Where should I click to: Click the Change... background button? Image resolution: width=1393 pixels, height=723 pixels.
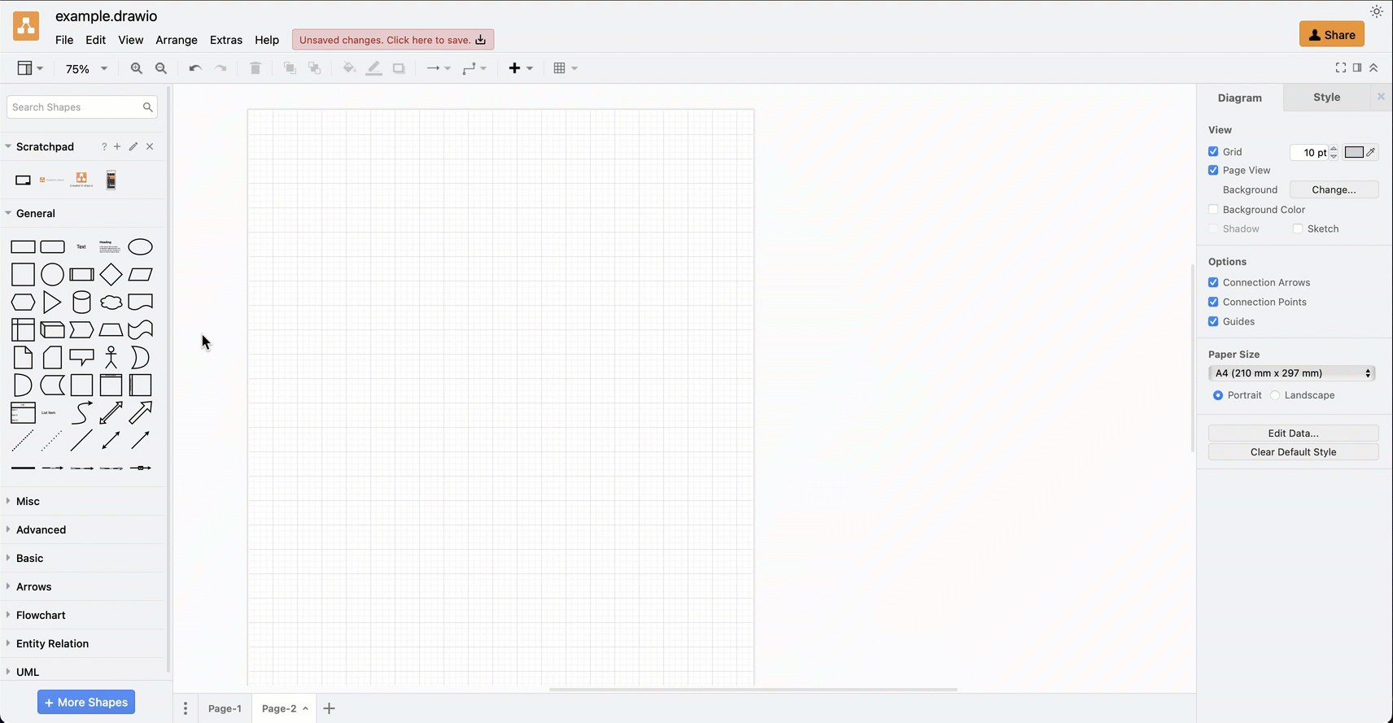point(1334,189)
